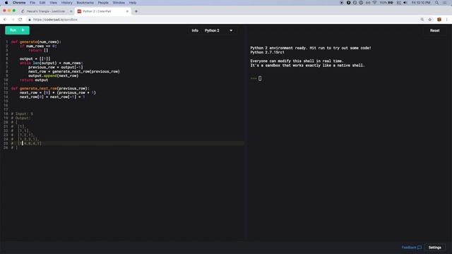Reload the CoderPad page
This screenshot has height=254, width=452.
coord(20,20)
